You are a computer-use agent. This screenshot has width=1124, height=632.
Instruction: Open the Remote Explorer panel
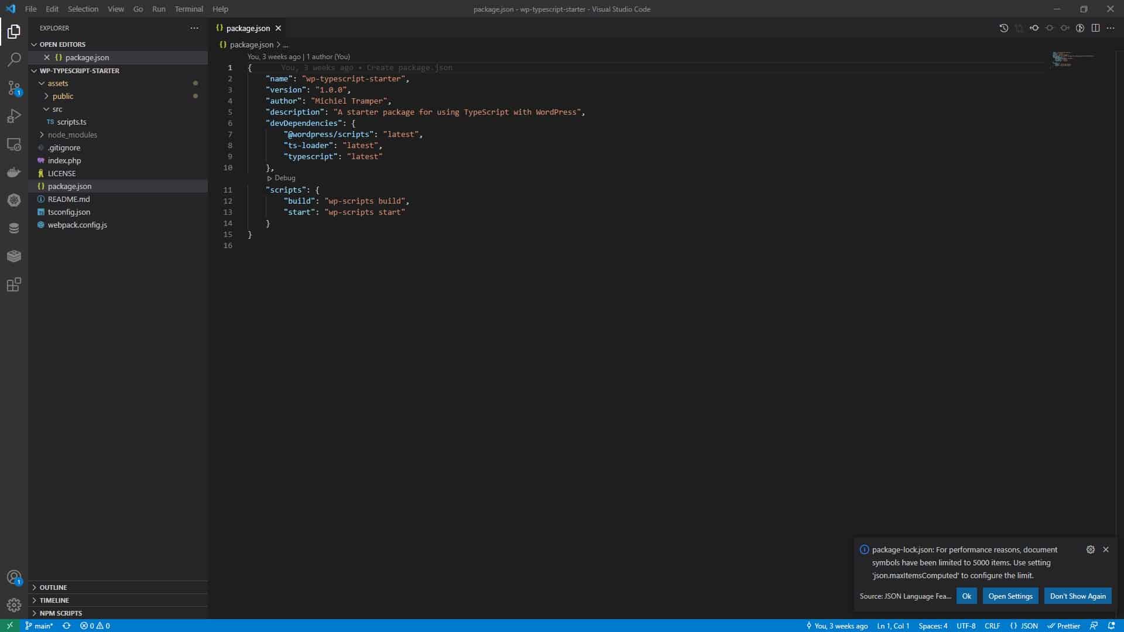click(x=13, y=145)
